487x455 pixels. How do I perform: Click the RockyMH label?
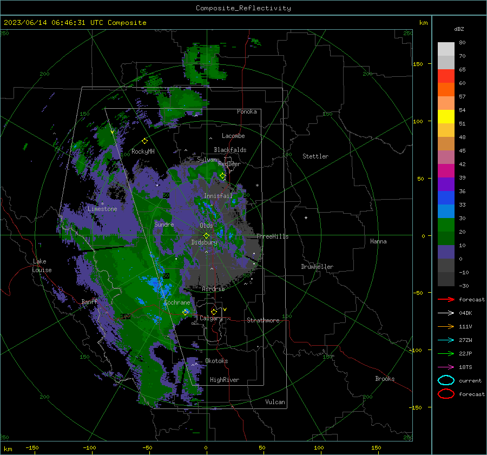(143, 151)
